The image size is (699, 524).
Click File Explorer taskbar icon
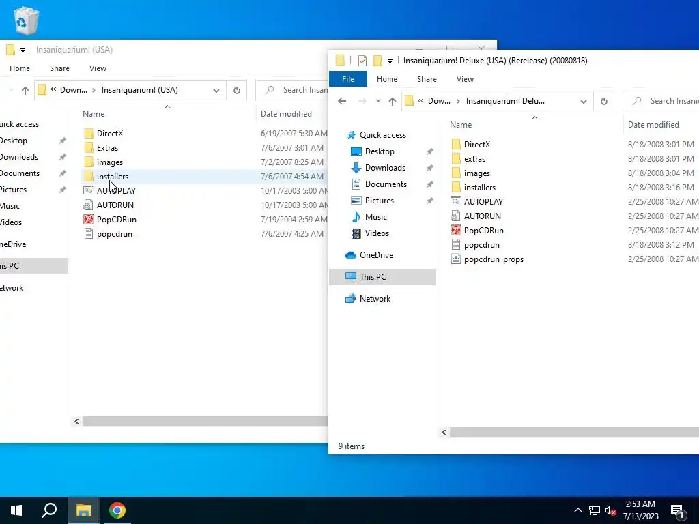[x=83, y=510]
